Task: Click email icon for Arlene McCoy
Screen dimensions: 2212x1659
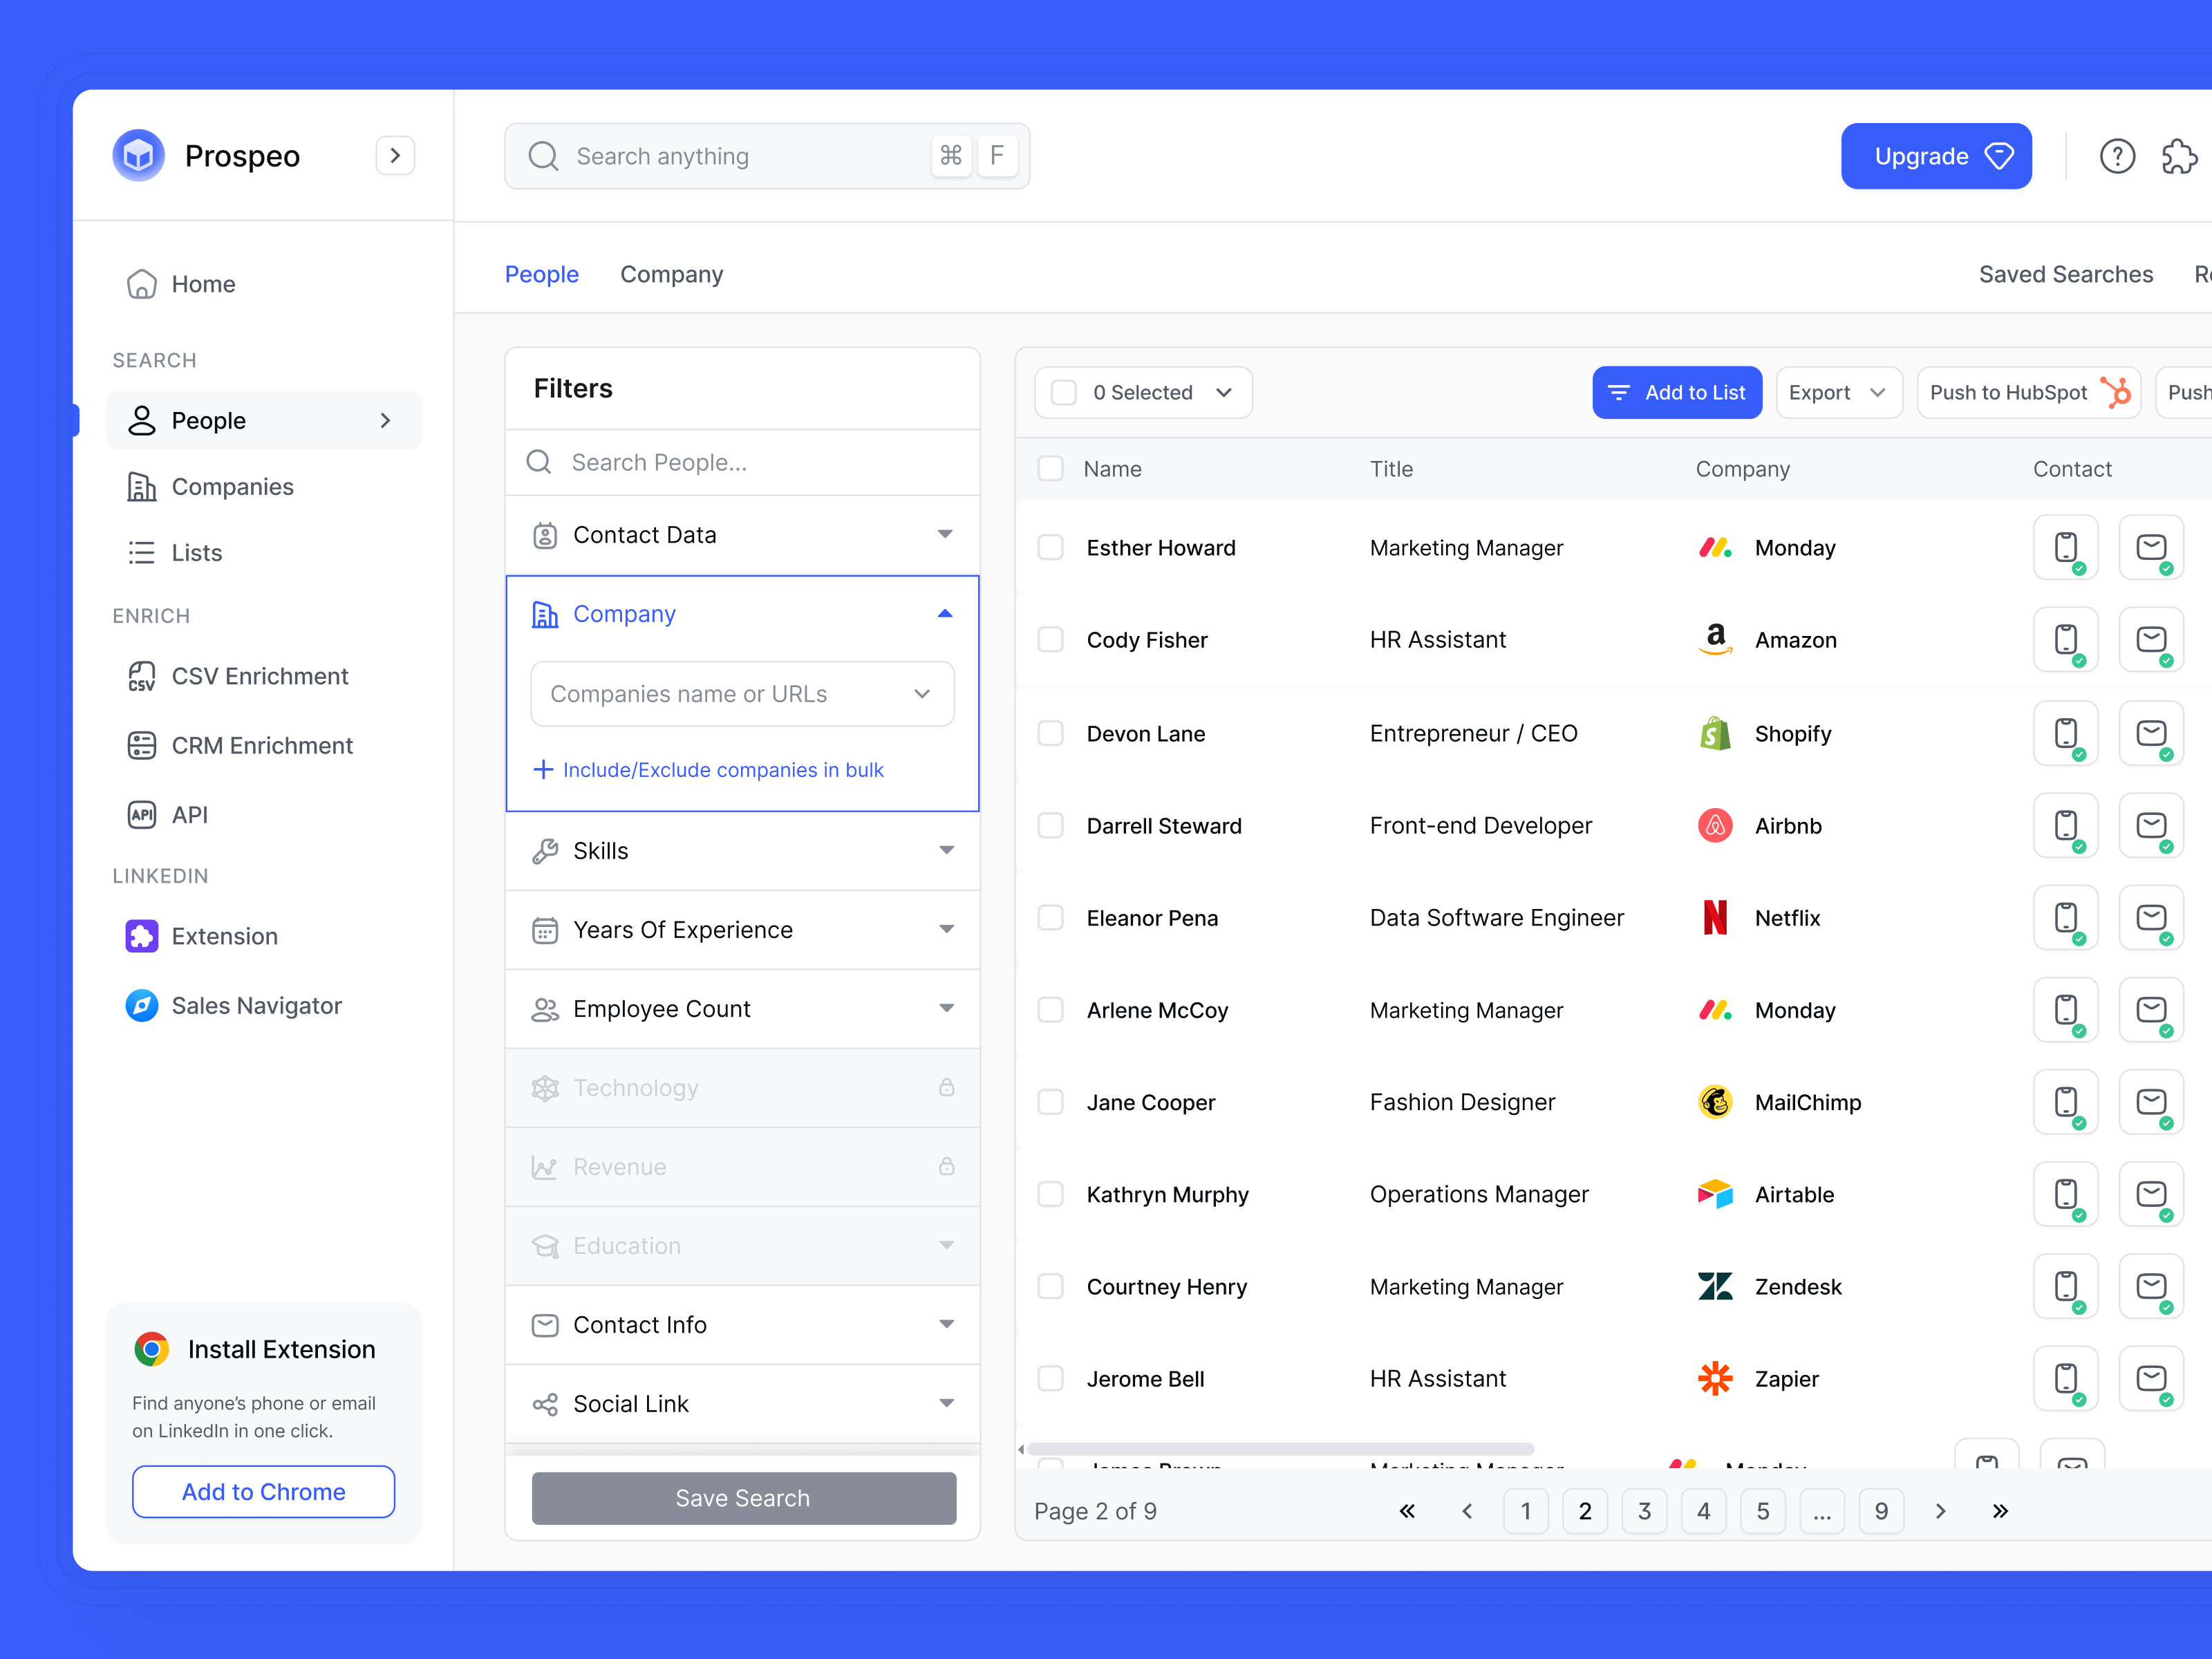Action: pos(2151,1010)
